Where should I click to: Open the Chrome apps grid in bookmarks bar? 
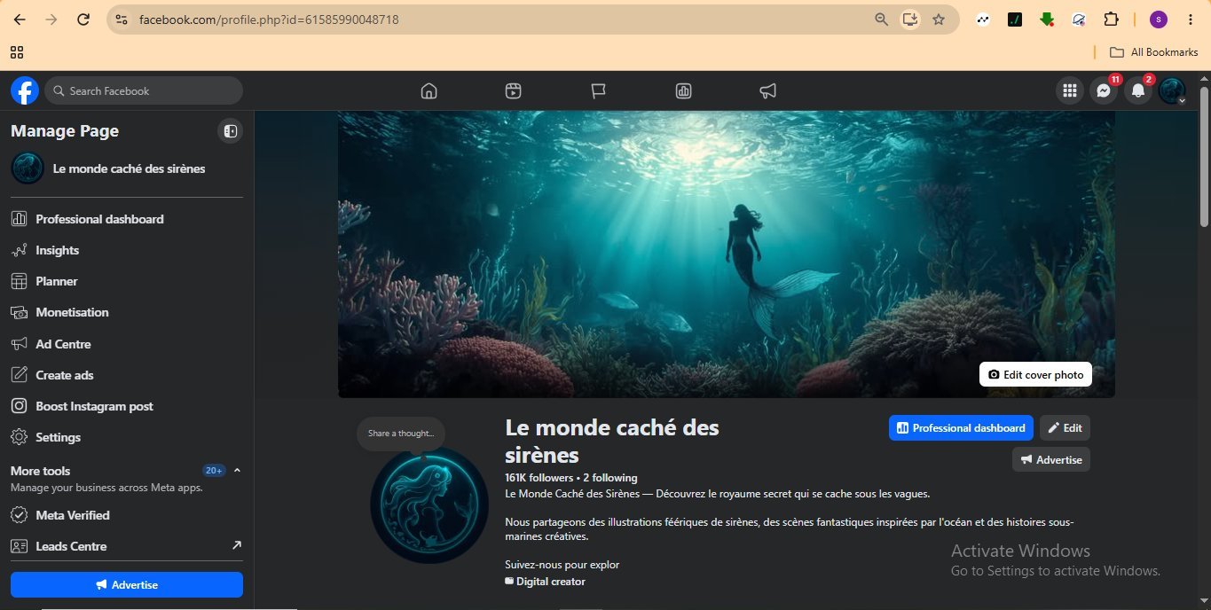point(17,52)
